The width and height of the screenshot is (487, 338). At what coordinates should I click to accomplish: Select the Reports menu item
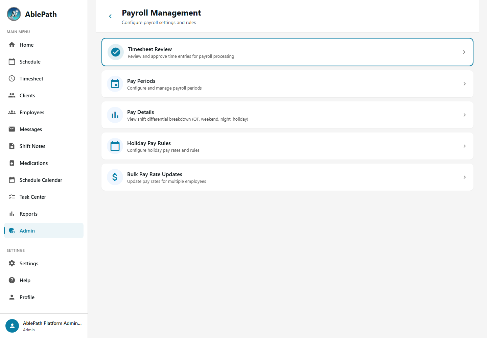click(x=44, y=214)
